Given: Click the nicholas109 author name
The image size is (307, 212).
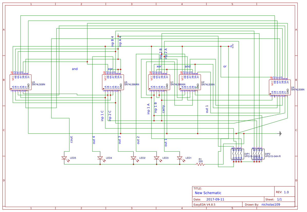Looking at the screenshot, I should point(271,204).
